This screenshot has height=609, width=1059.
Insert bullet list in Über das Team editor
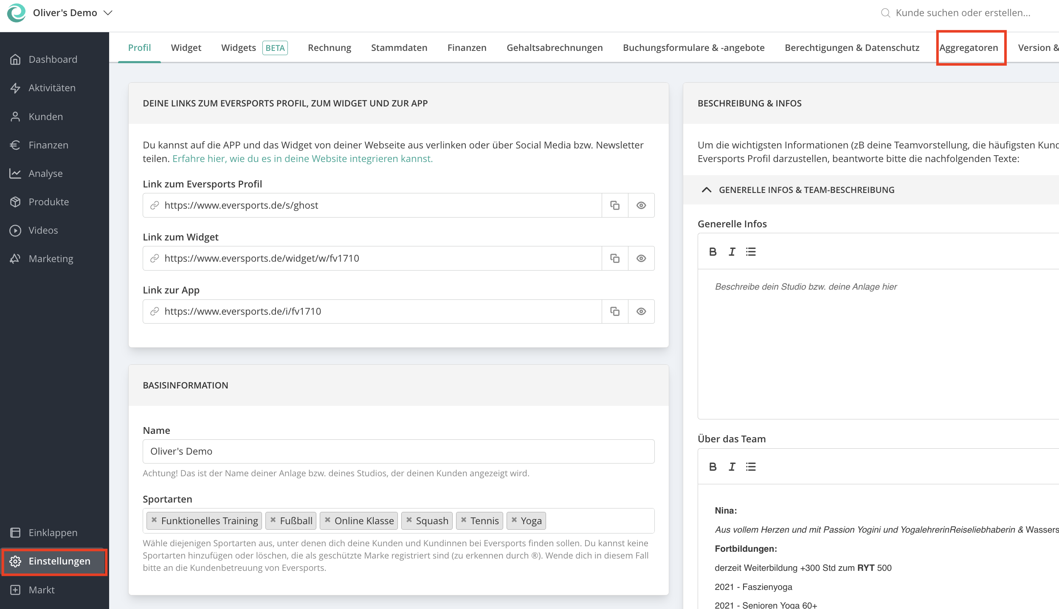[751, 467]
